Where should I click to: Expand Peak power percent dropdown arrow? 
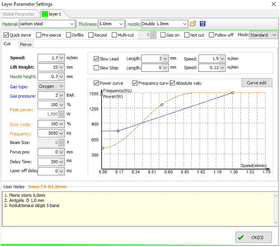[61, 105]
